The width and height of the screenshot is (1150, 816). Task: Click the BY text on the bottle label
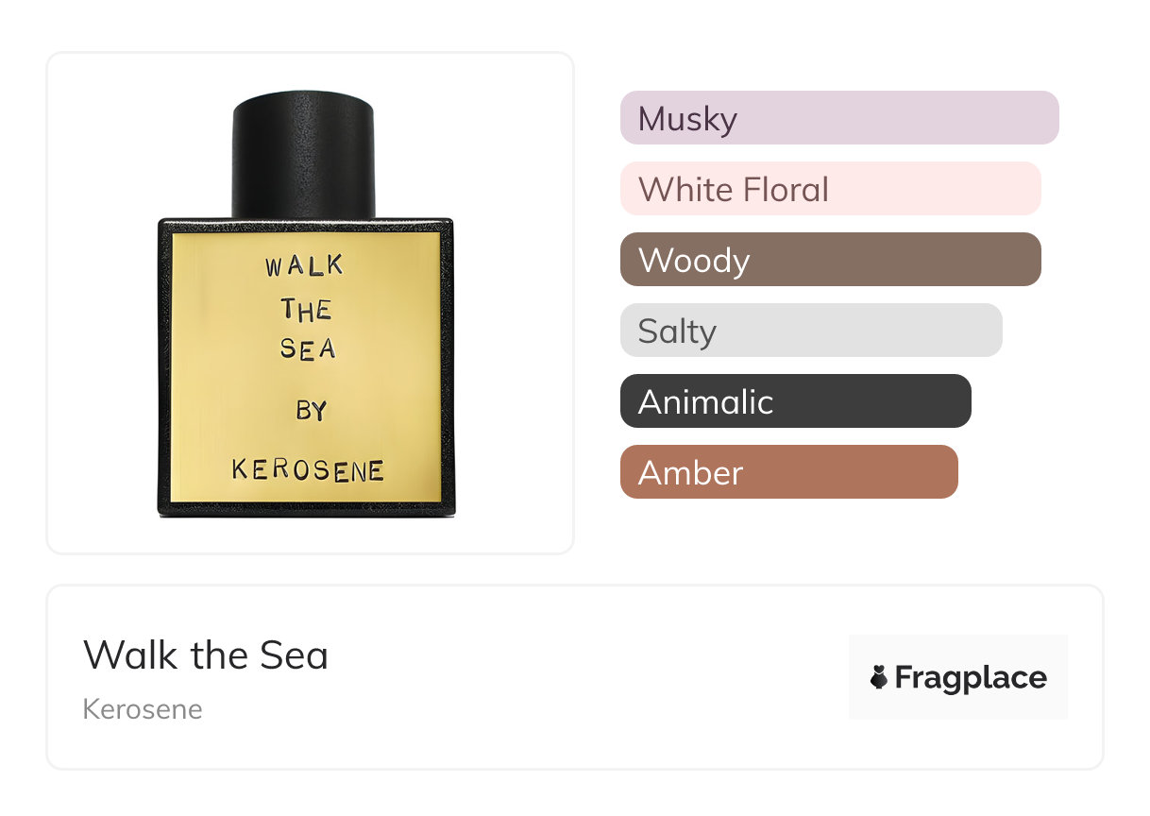tap(311, 410)
